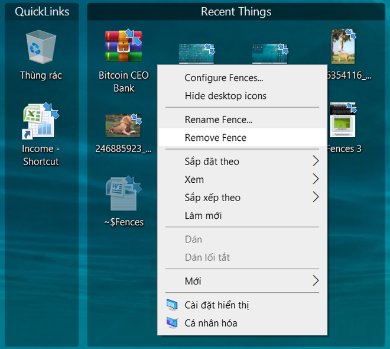Choose Remove Fence from the context menu
This screenshot has width=390, height=349.
click(215, 138)
